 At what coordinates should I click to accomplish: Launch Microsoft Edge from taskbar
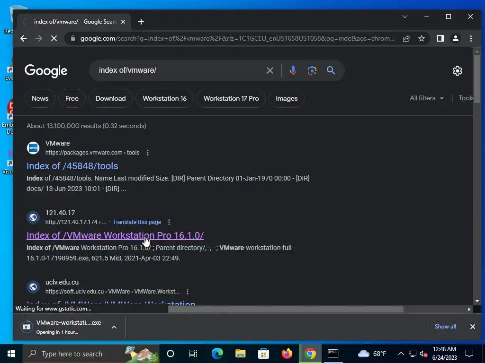[x=217, y=354]
